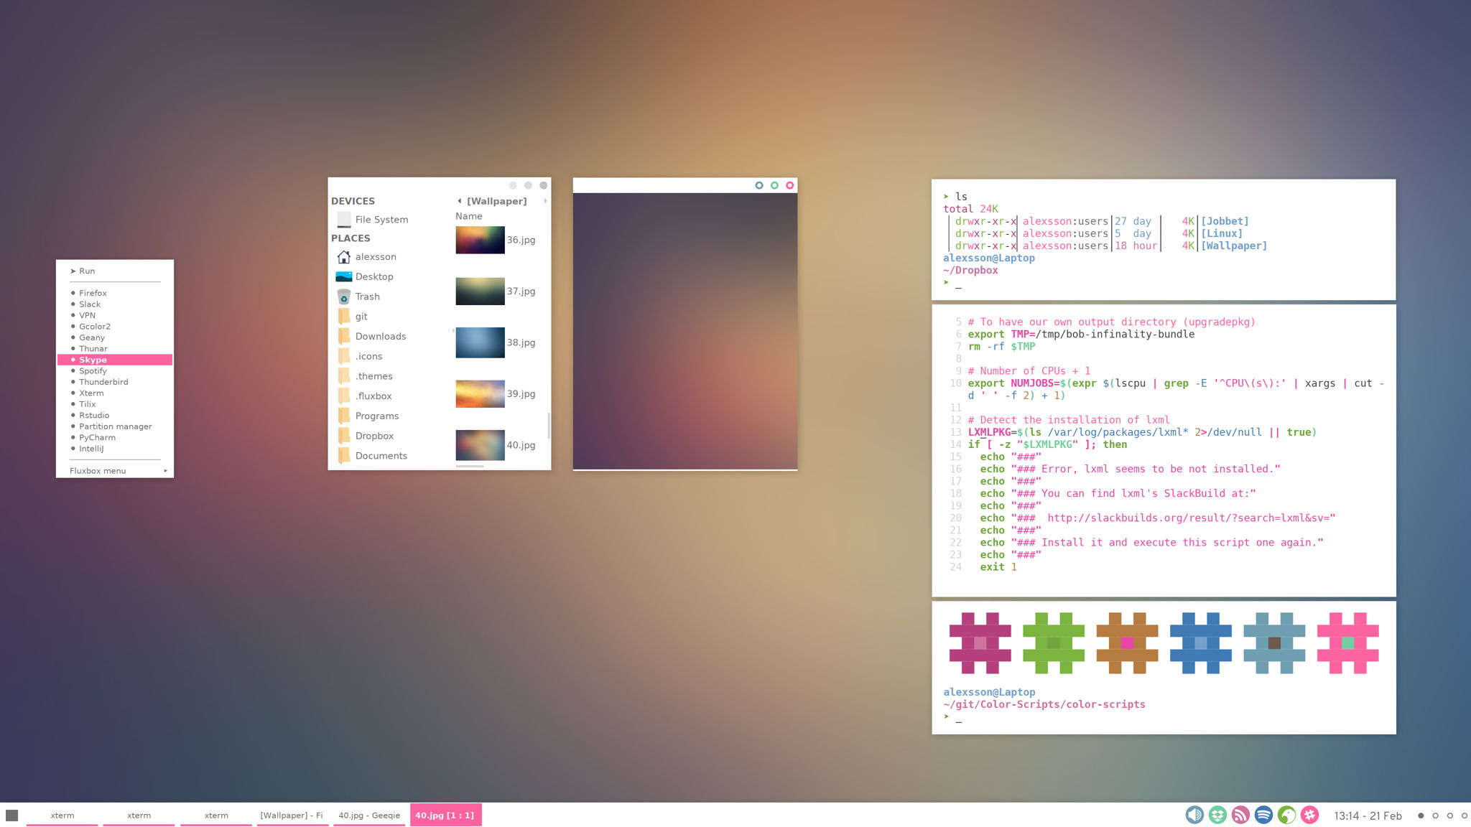Open the Desktop location in Places
This screenshot has width=1471, height=827.
(x=374, y=276)
